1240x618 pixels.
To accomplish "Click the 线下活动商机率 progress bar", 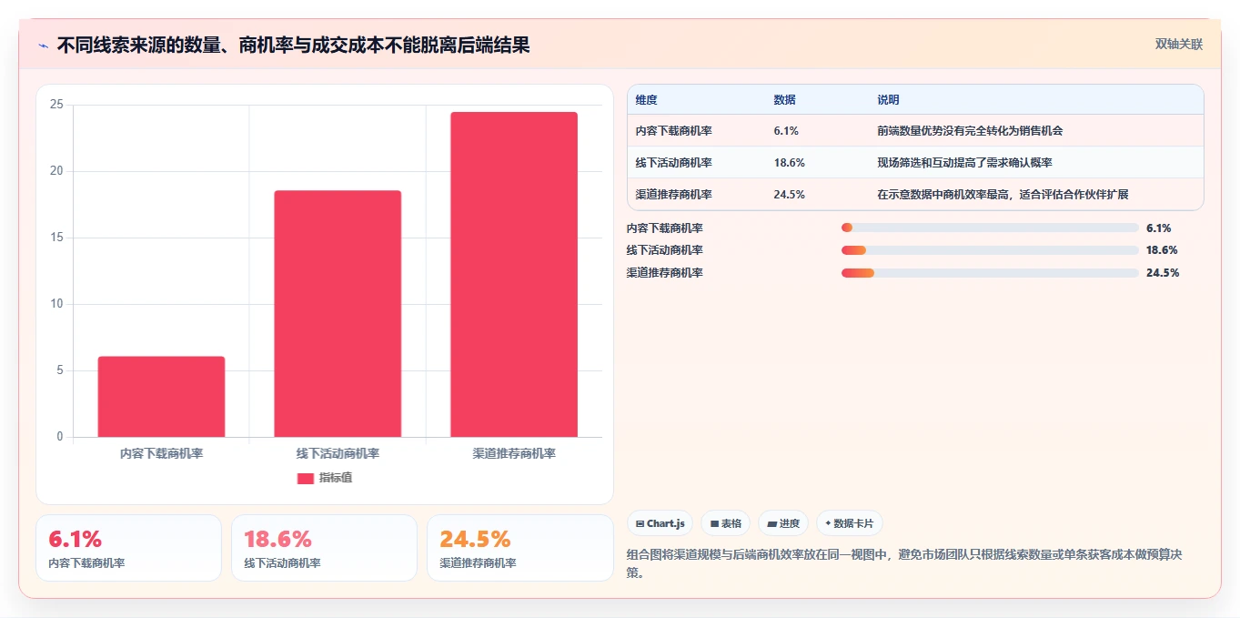I will pyautogui.click(x=990, y=250).
